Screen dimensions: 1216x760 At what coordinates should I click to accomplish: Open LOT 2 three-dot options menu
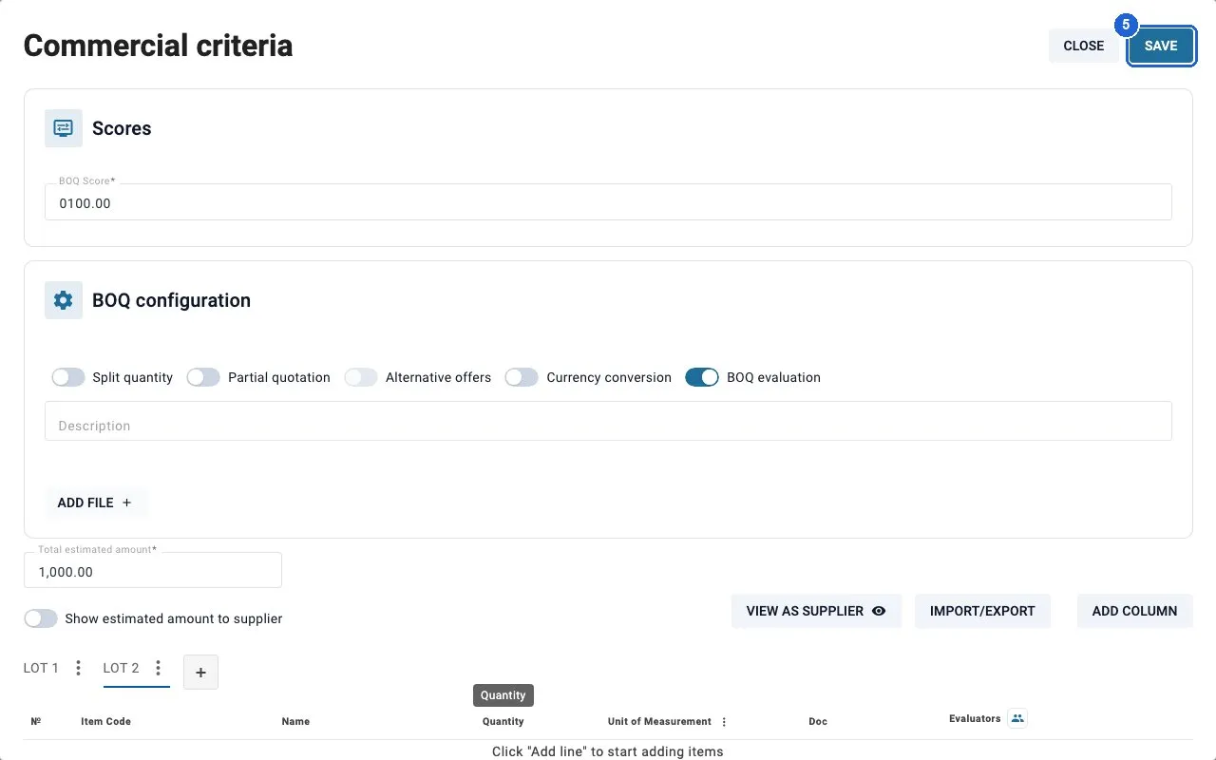point(159,668)
